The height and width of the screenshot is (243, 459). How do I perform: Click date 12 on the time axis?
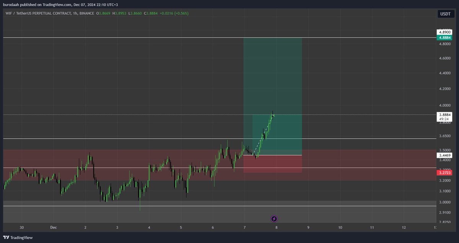point(404,227)
